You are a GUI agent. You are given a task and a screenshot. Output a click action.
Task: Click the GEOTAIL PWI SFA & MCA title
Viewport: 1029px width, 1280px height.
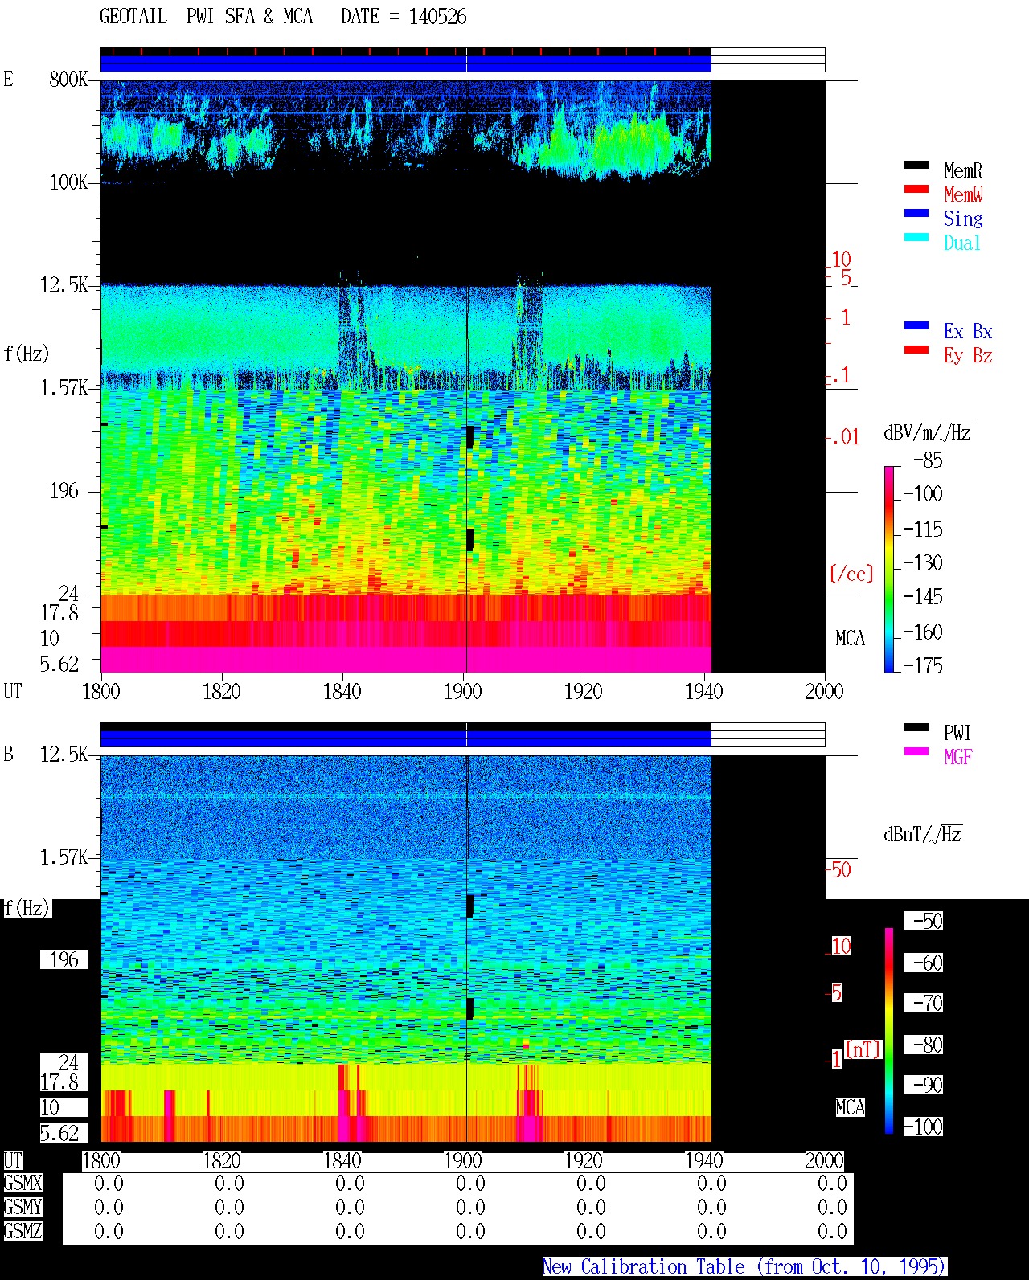[x=206, y=17]
